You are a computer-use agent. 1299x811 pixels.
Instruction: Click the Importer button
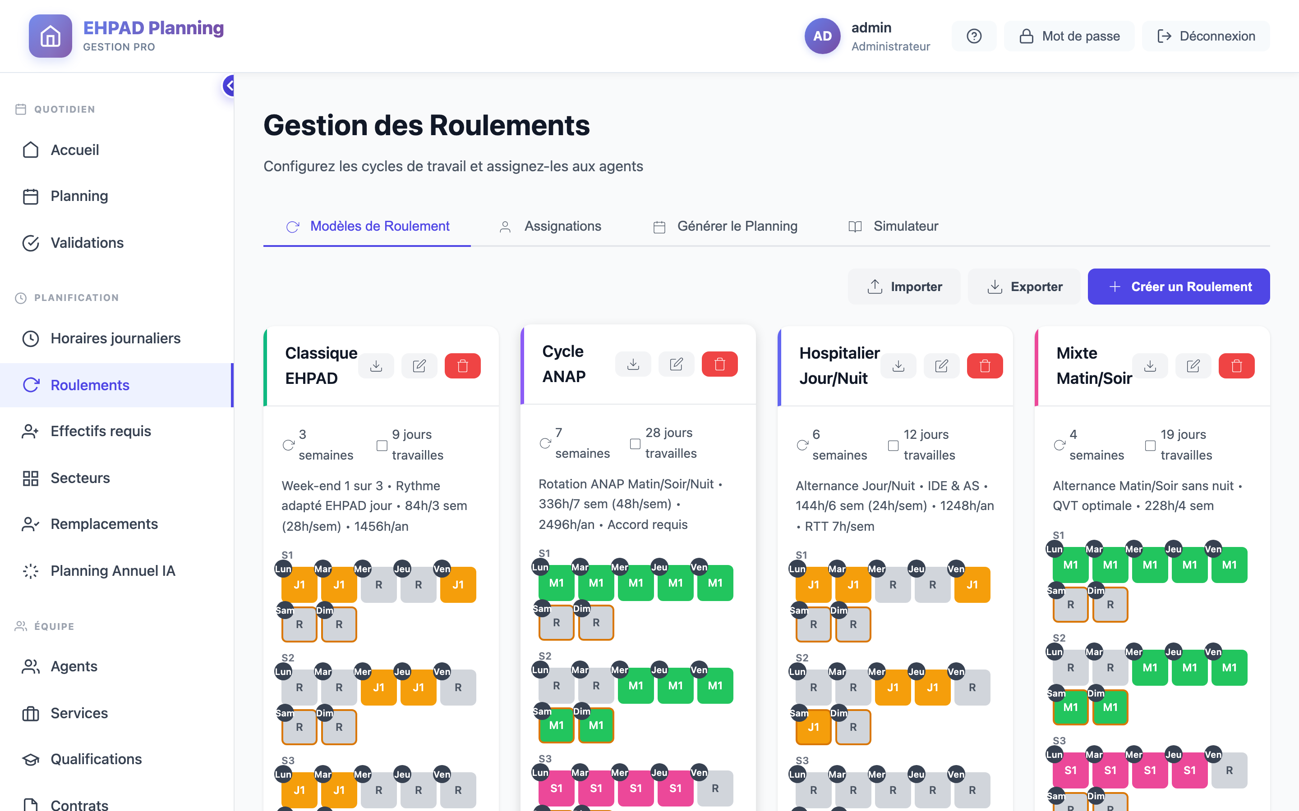[x=904, y=287]
